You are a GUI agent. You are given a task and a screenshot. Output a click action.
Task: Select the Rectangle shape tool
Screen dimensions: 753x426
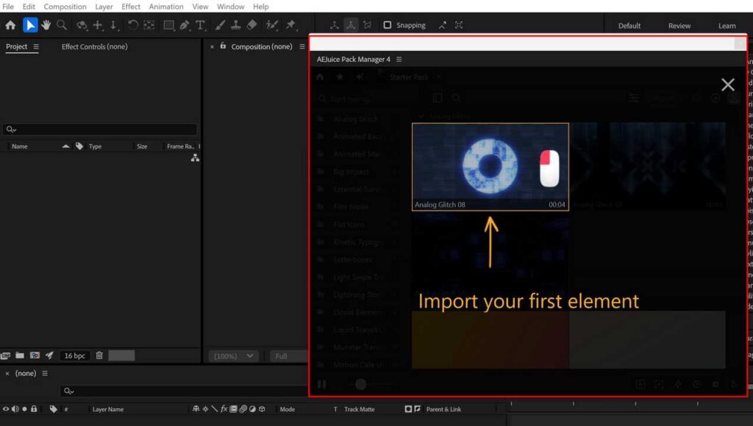pos(168,25)
